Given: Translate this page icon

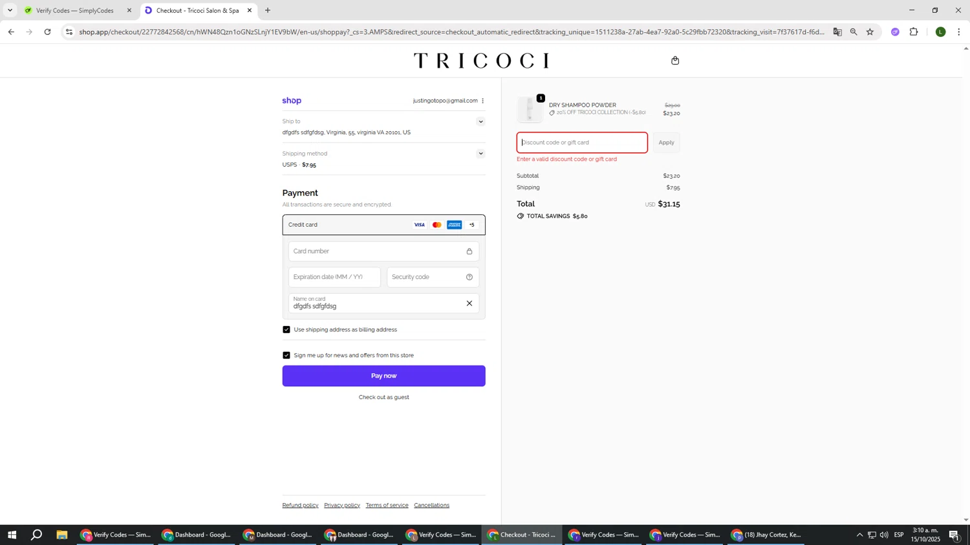Looking at the screenshot, I should (x=837, y=32).
